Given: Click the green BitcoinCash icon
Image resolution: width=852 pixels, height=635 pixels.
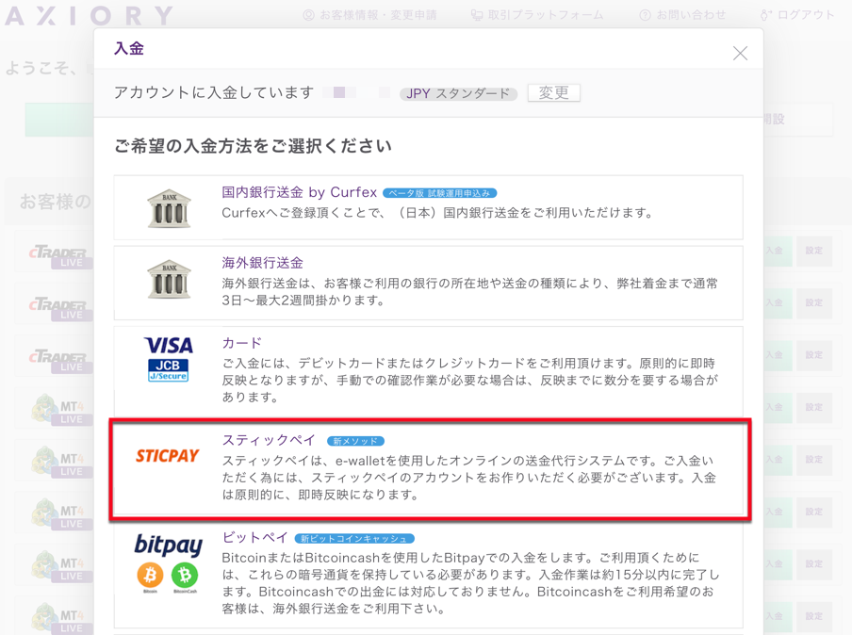Looking at the screenshot, I should coord(185,576).
